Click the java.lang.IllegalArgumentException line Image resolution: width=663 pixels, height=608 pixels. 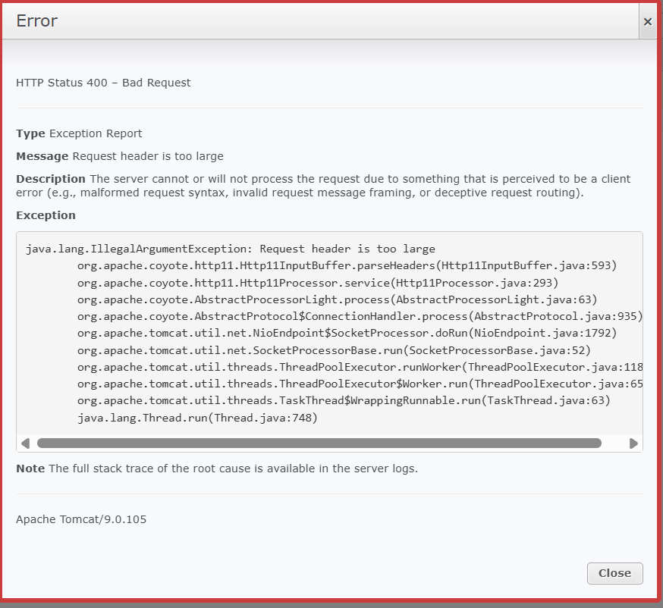(231, 249)
